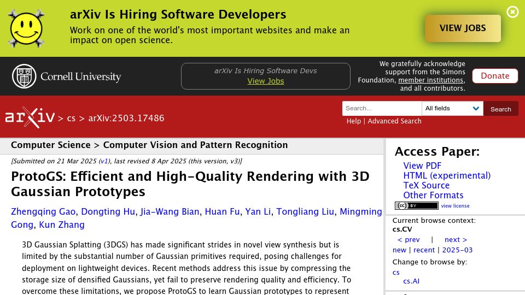Open the member institutions link

point(431,80)
